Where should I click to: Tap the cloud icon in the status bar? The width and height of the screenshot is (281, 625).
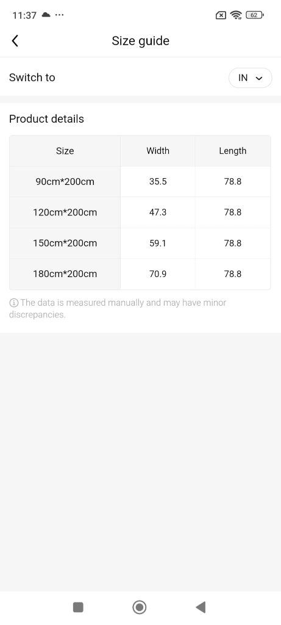point(46,15)
